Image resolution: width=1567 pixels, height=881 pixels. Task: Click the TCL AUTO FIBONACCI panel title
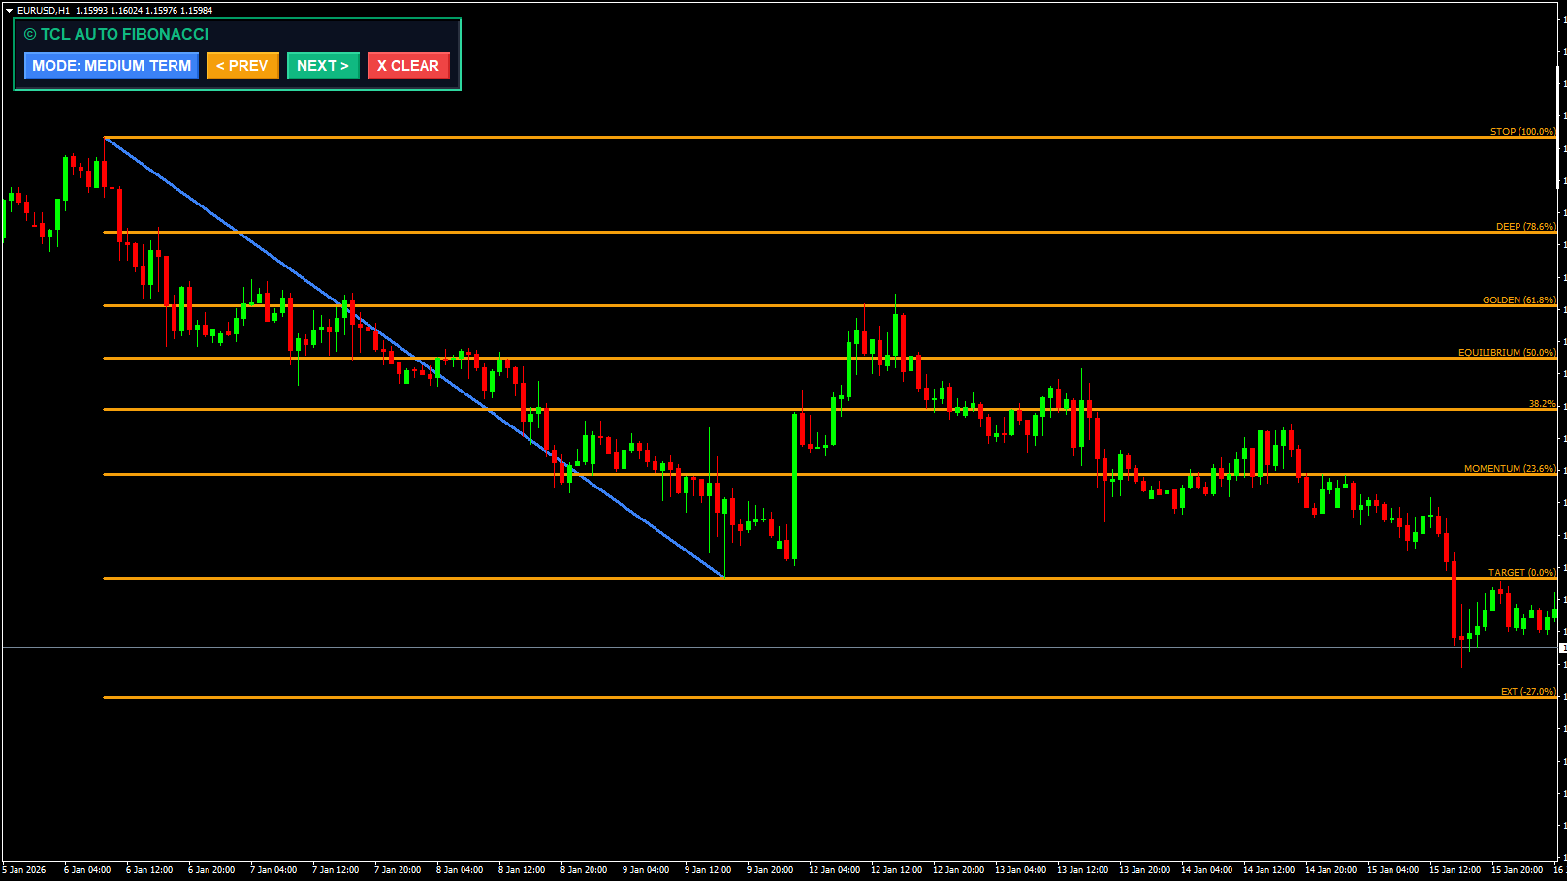tap(116, 34)
